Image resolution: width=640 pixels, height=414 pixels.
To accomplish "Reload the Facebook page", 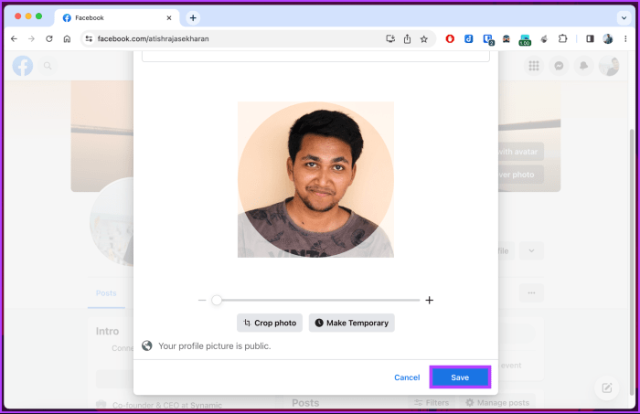I will point(49,38).
